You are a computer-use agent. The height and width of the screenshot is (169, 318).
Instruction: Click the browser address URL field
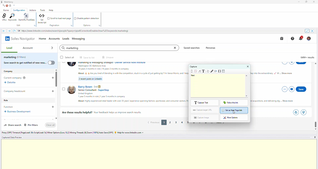click(161, 31)
